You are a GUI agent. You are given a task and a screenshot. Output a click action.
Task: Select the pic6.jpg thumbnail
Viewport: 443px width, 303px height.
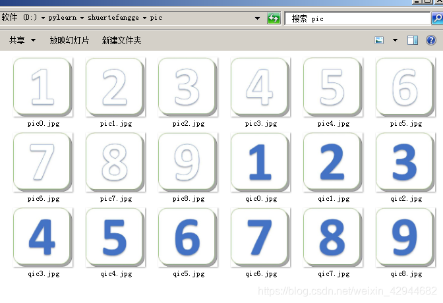point(43,162)
